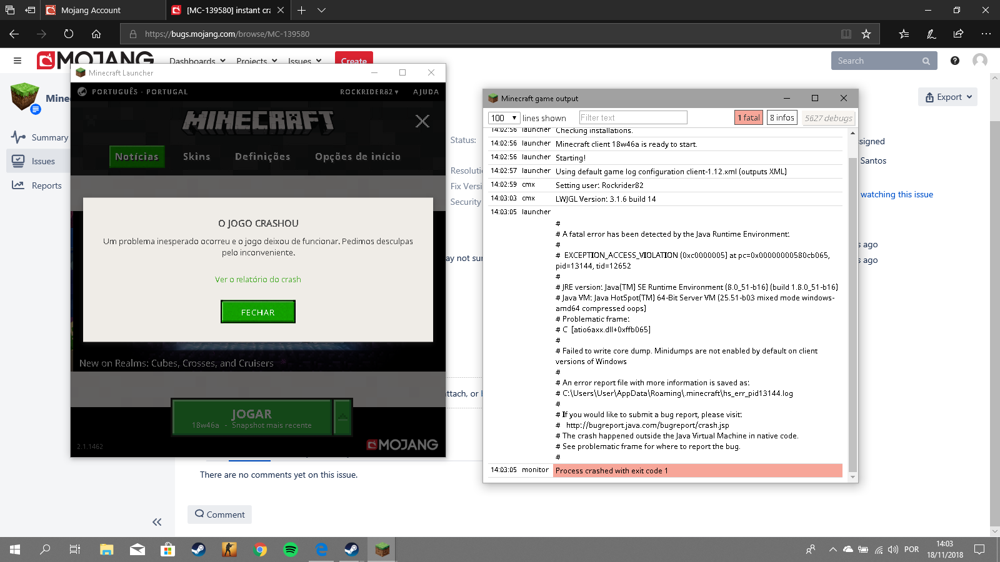Click search magnifier in Jira search box
Viewport: 1000px width, 562px height.
926,61
